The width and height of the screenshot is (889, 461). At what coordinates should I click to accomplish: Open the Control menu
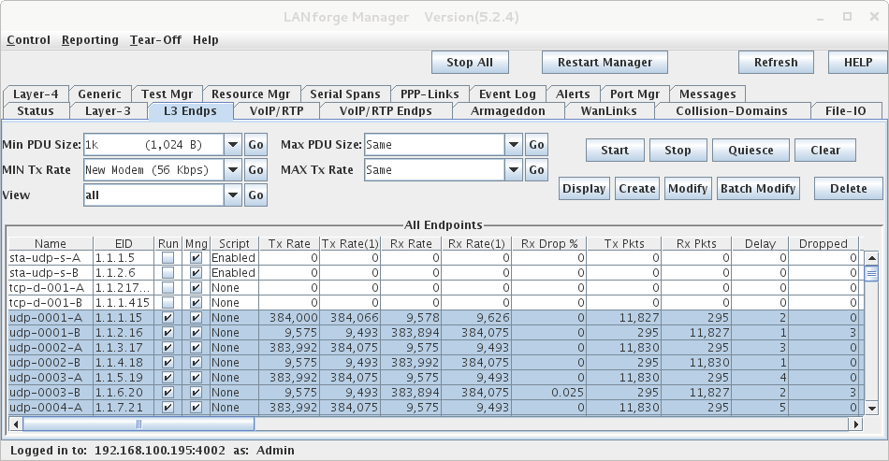(x=28, y=40)
